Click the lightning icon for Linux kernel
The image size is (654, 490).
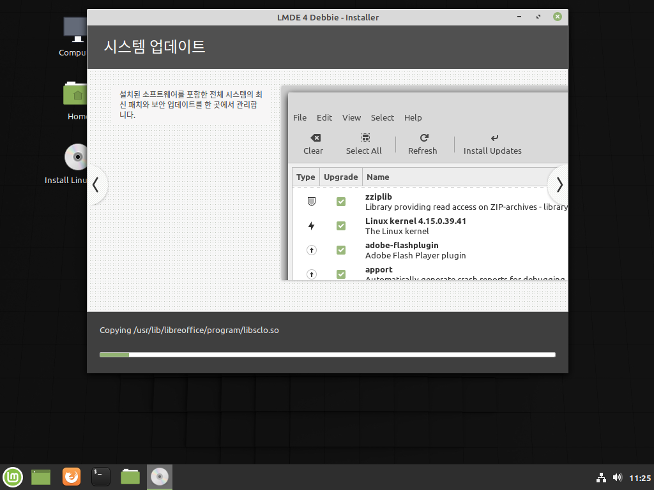click(x=311, y=226)
